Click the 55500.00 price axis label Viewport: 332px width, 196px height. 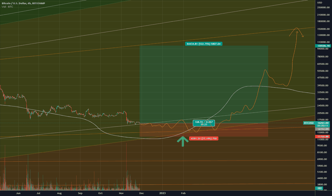(323, 71)
